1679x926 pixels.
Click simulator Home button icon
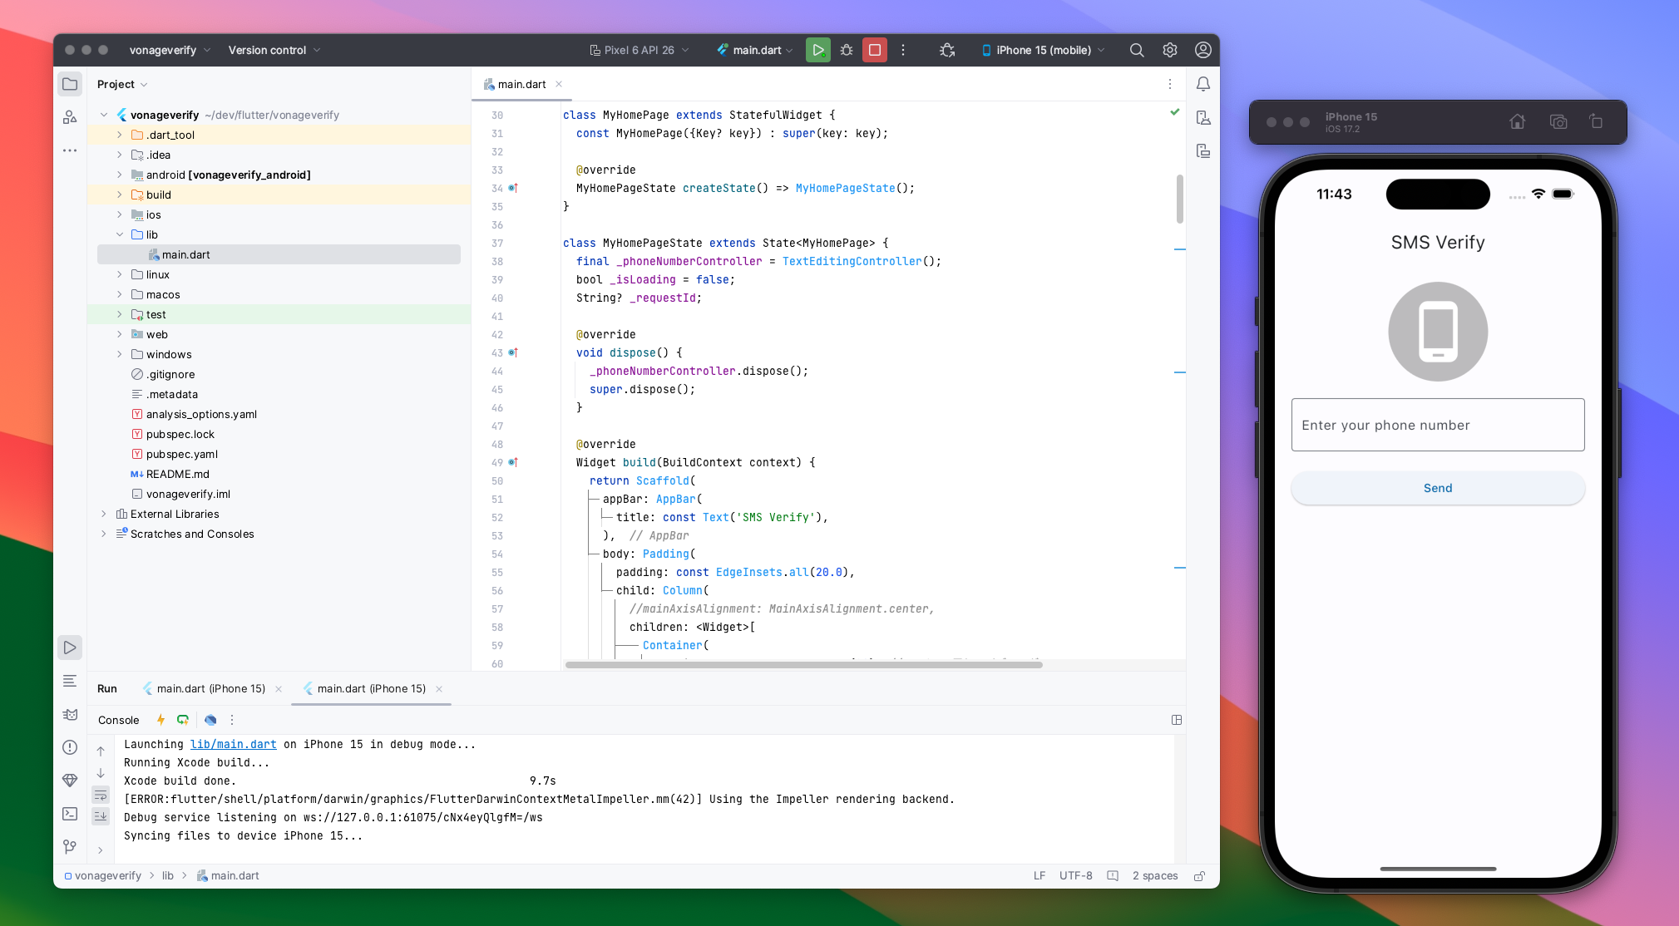tap(1517, 121)
